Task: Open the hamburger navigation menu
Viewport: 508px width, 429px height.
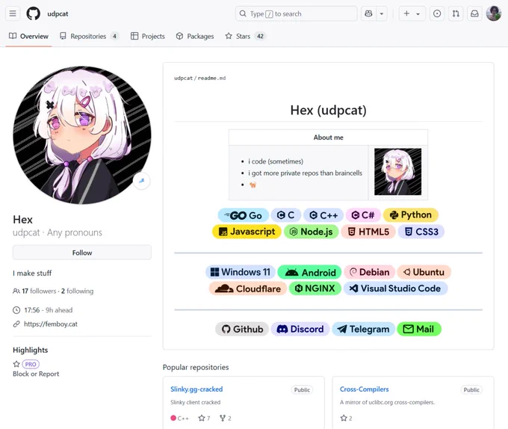Action: pyautogui.click(x=13, y=13)
